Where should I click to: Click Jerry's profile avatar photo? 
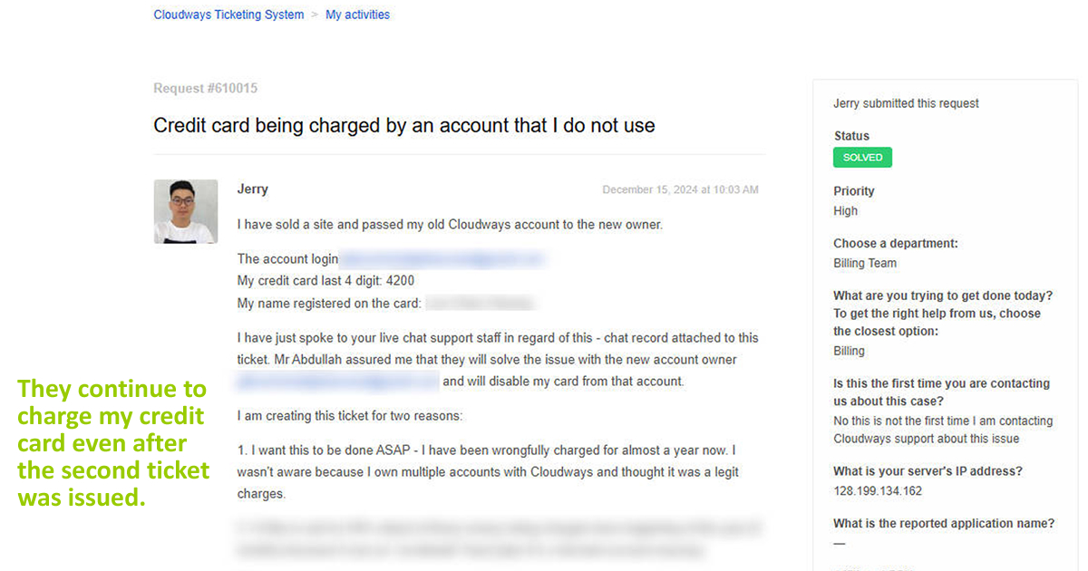tap(185, 211)
